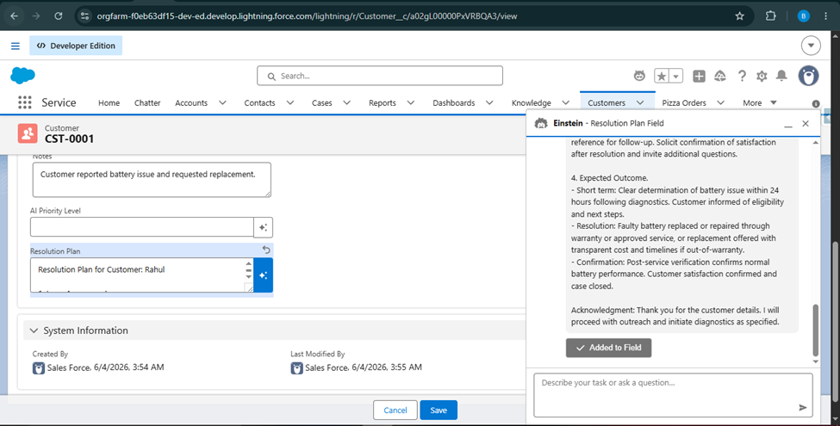Bookmark this page with the star

tap(739, 16)
